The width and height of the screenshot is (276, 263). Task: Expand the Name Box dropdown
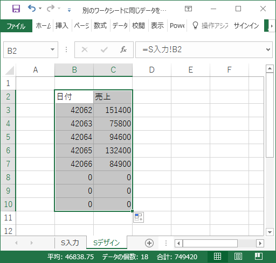pyautogui.click(x=52, y=49)
